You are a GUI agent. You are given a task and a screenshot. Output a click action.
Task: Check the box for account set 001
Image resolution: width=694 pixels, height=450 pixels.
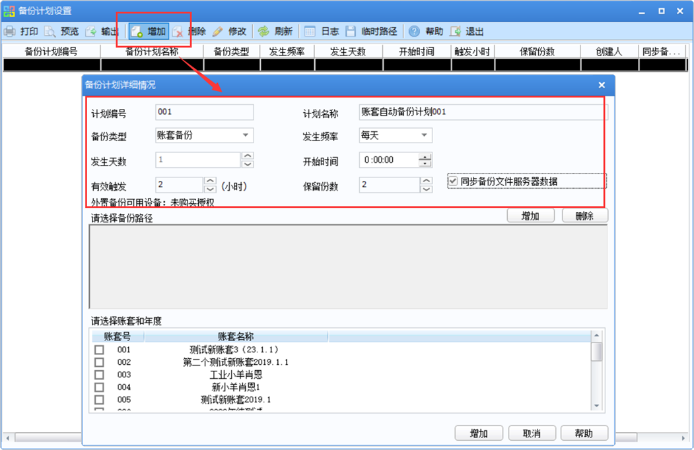point(99,350)
